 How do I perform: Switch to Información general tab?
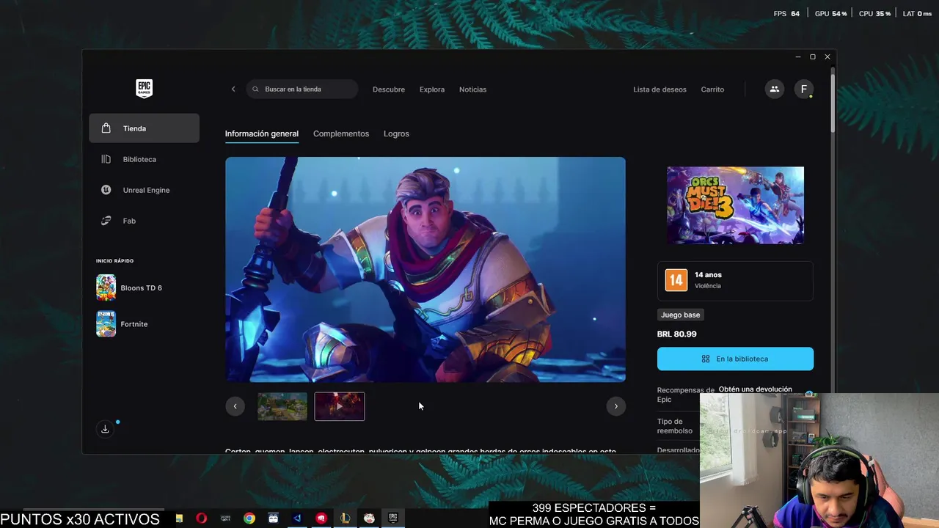[262, 133]
